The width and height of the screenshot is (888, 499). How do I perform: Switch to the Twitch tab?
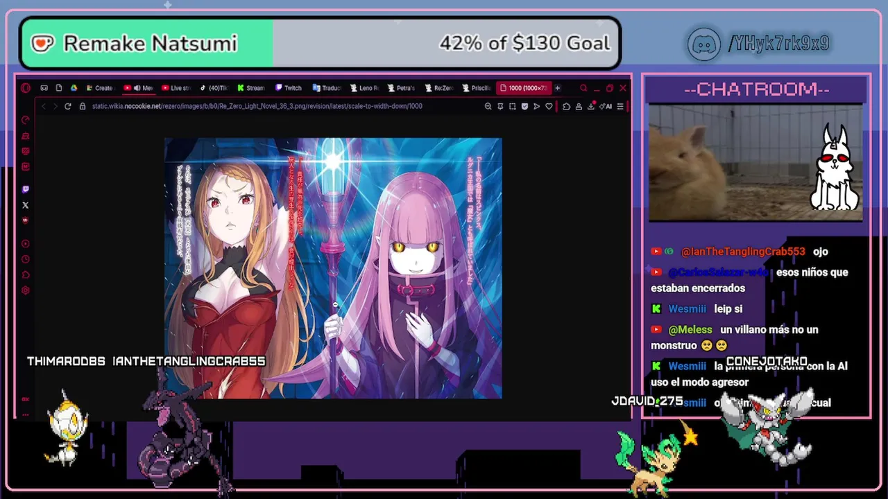(x=289, y=88)
